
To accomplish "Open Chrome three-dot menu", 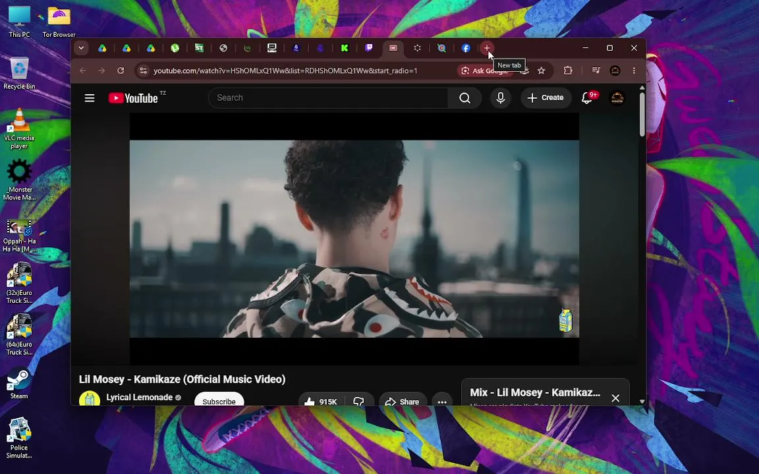I will pos(634,70).
